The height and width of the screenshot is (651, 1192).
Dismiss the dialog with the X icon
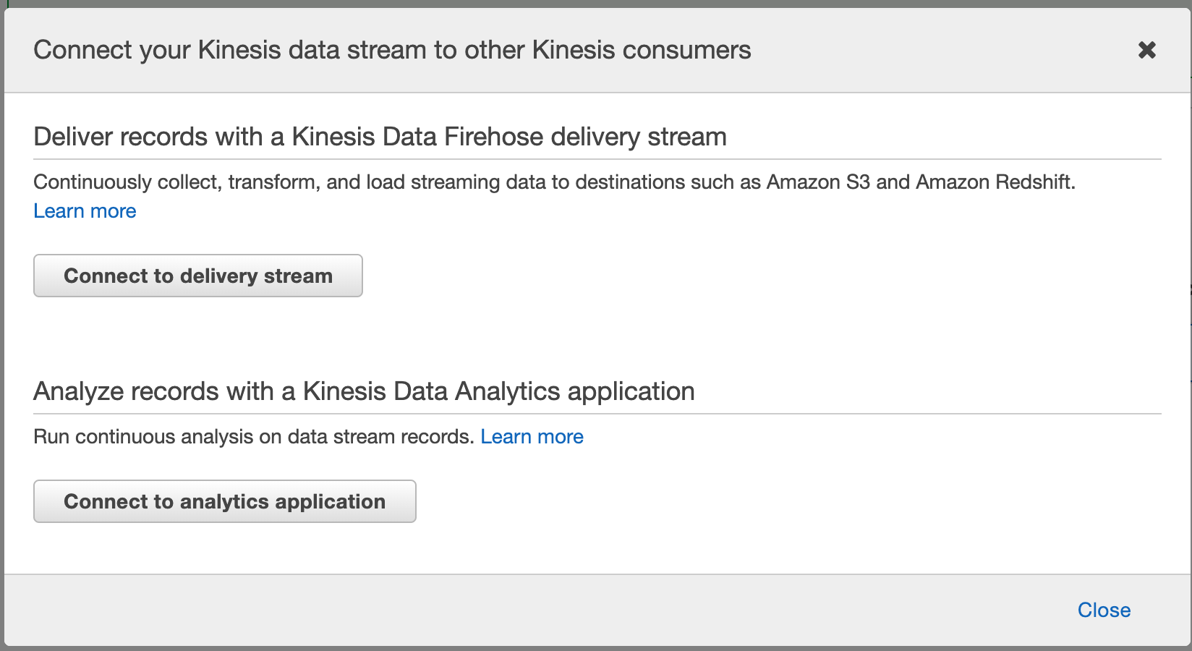click(x=1146, y=50)
